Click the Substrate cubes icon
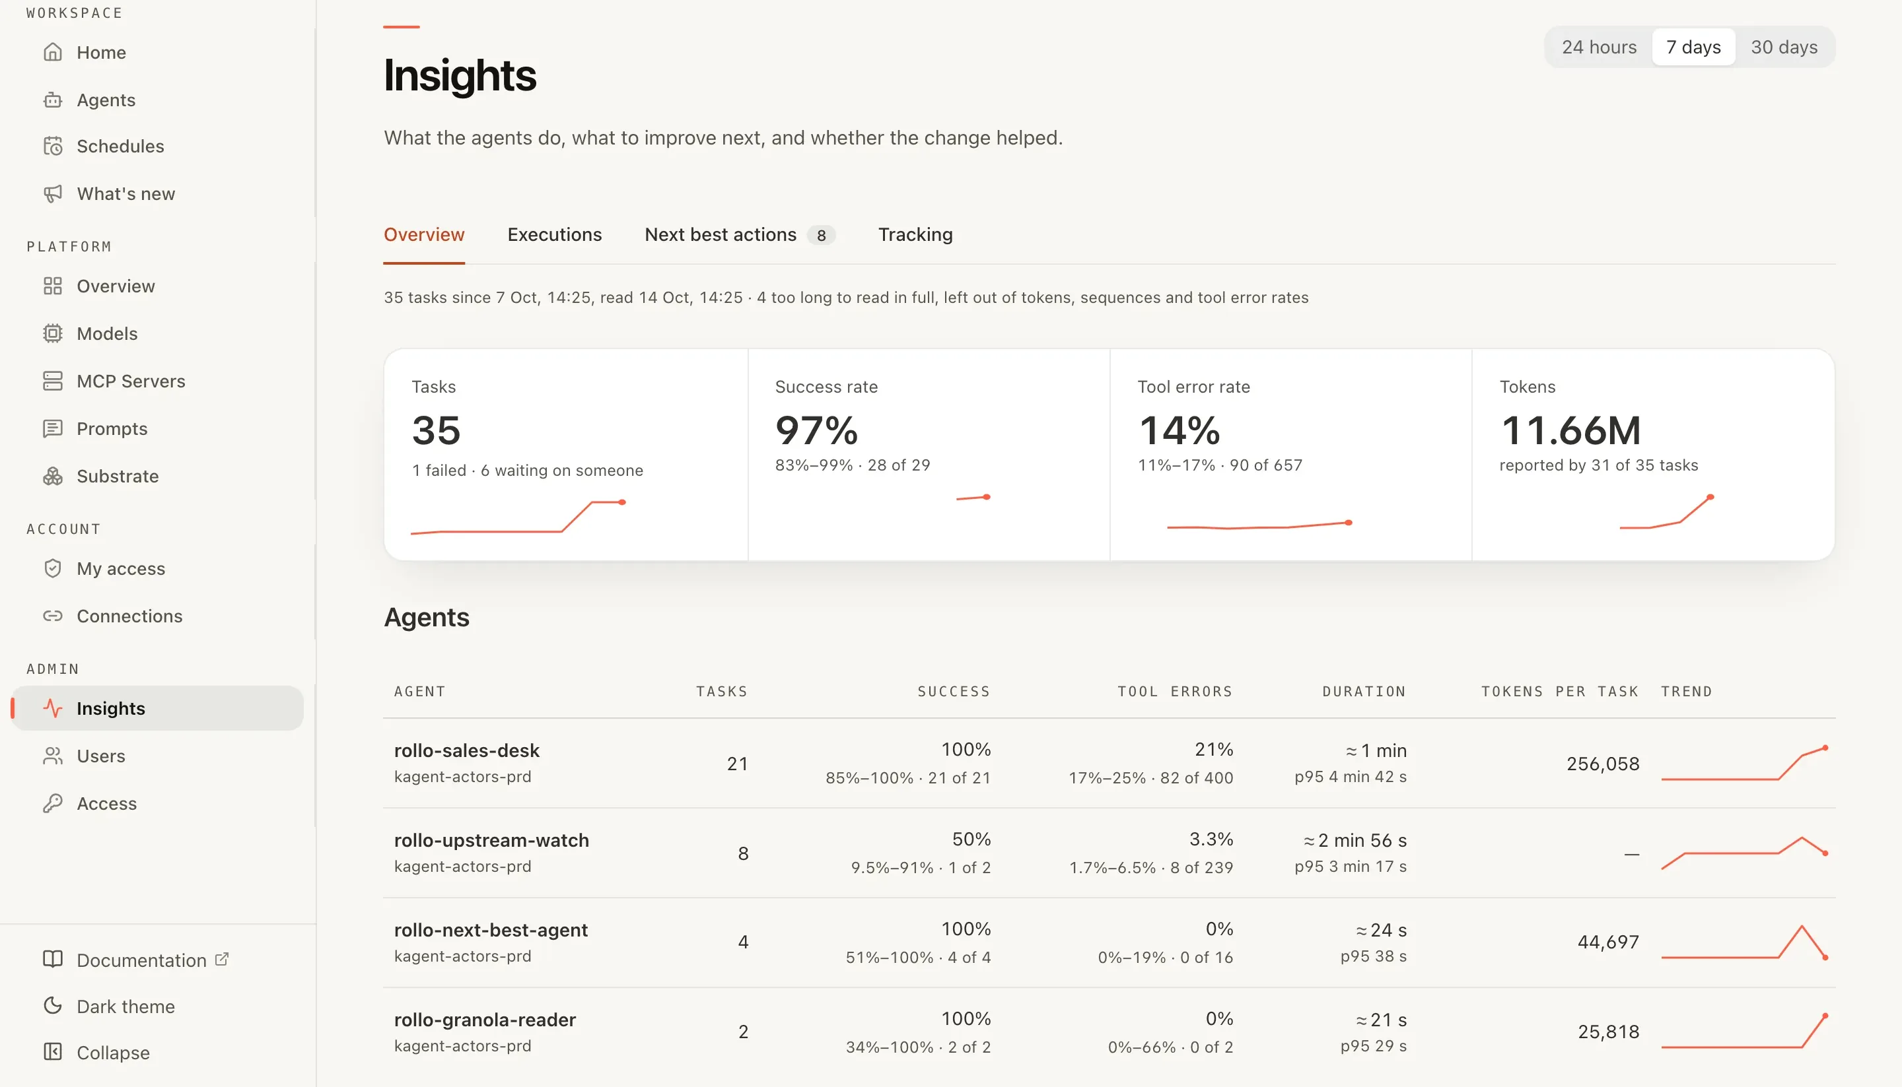 pyautogui.click(x=52, y=477)
